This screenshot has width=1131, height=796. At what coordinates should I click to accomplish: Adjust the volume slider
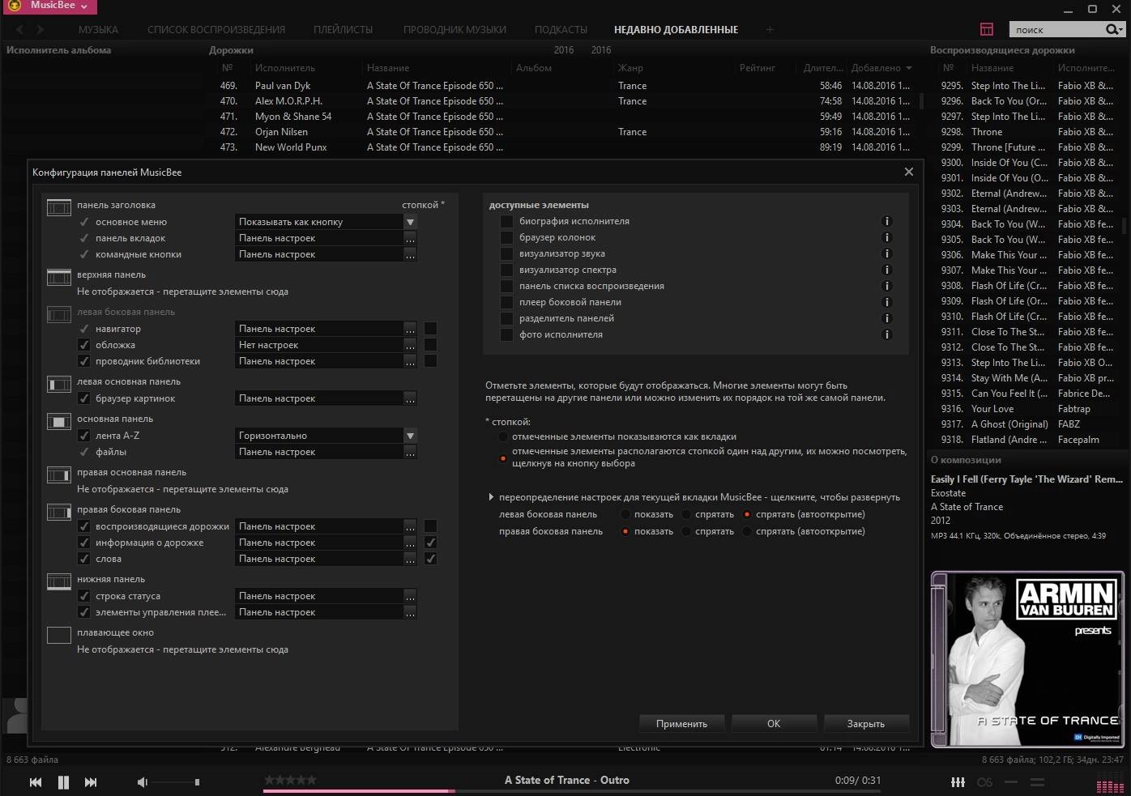pos(176,782)
